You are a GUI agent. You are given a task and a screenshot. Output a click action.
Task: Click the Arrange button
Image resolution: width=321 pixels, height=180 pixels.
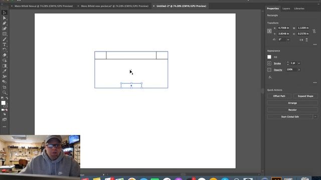[x=292, y=103]
